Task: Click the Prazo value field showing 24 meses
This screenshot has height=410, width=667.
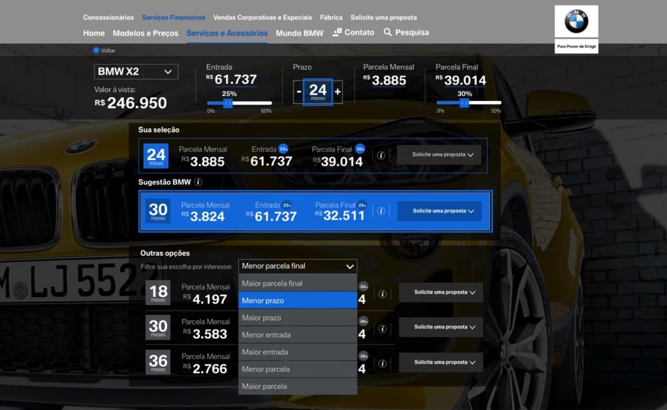Action: [x=318, y=91]
